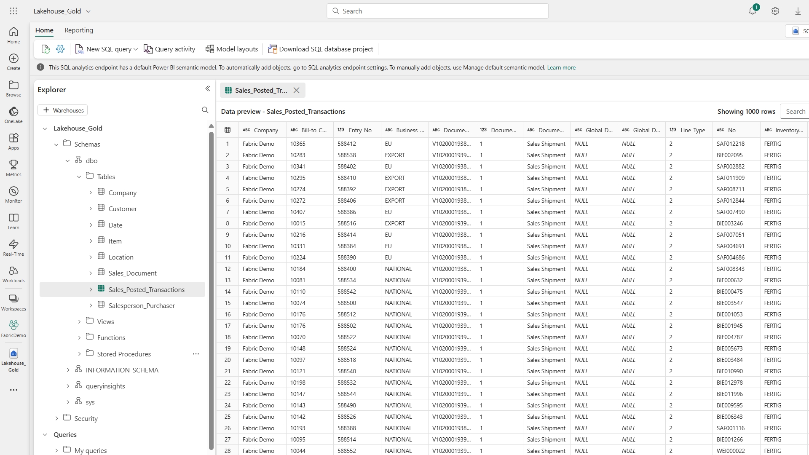Open Query activity from the toolbar
809x455 pixels.
coord(169,49)
